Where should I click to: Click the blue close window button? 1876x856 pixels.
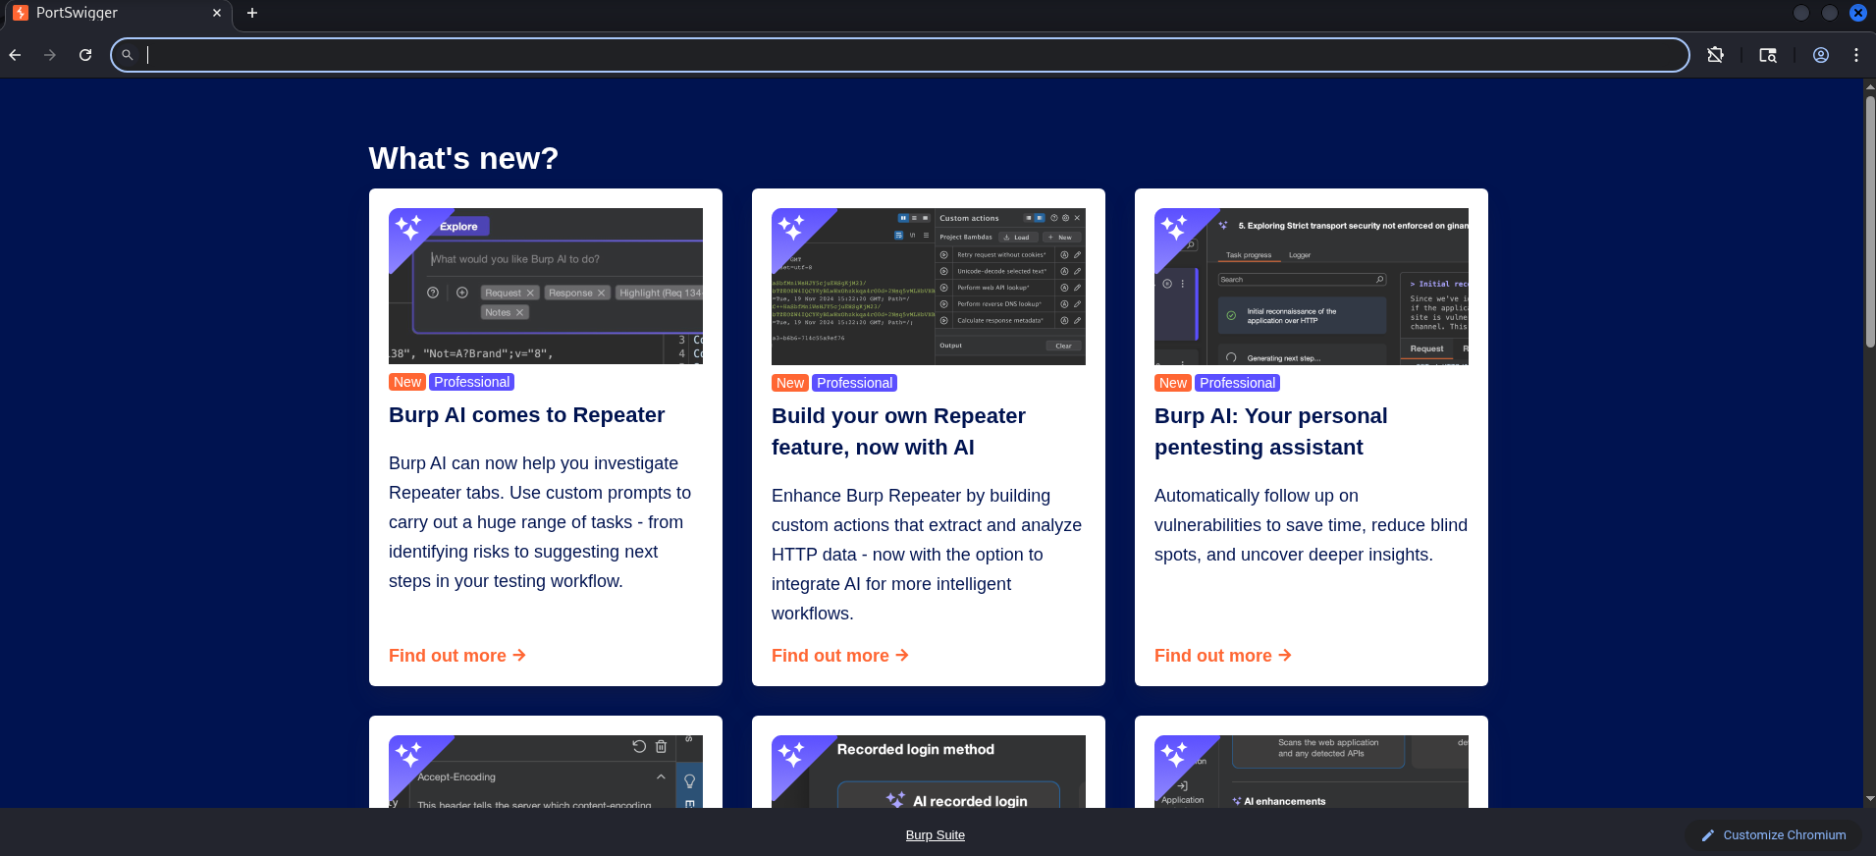(1858, 13)
